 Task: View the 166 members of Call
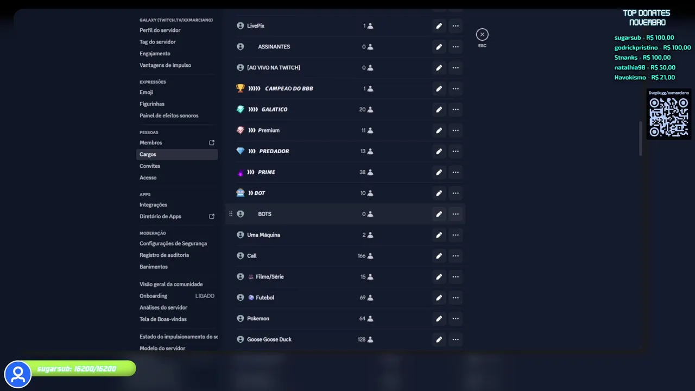(x=365, y=256)
